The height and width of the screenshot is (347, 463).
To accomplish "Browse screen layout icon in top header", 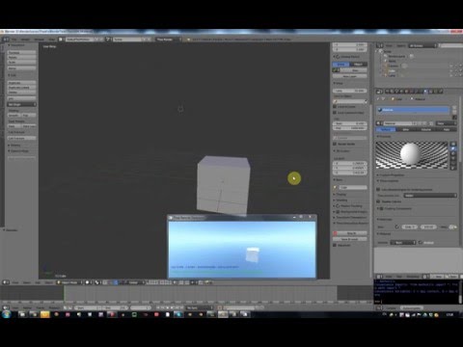I will pos(61,40).
